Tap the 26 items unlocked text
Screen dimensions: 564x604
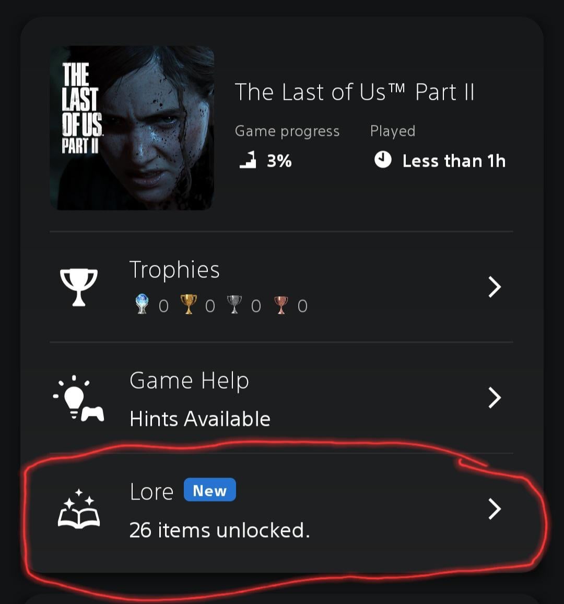[219, 530]
